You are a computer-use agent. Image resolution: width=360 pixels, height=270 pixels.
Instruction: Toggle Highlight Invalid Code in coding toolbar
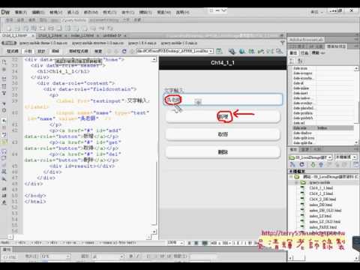[4, 127]
